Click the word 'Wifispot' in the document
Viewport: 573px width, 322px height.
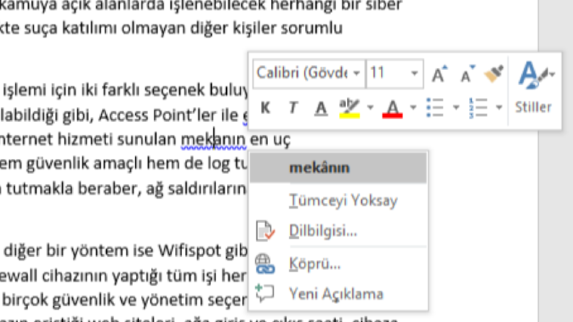tap(189, 251)
